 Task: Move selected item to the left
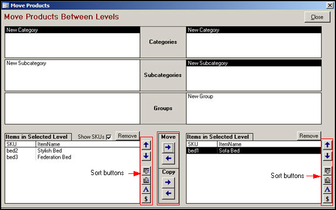pos(168,158)
